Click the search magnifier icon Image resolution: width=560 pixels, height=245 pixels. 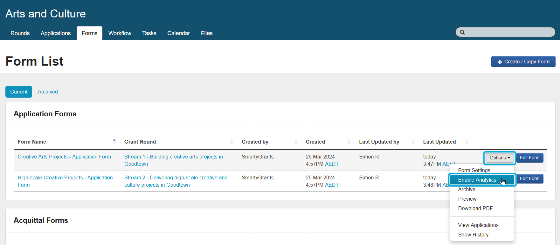(x=462, y=32)
